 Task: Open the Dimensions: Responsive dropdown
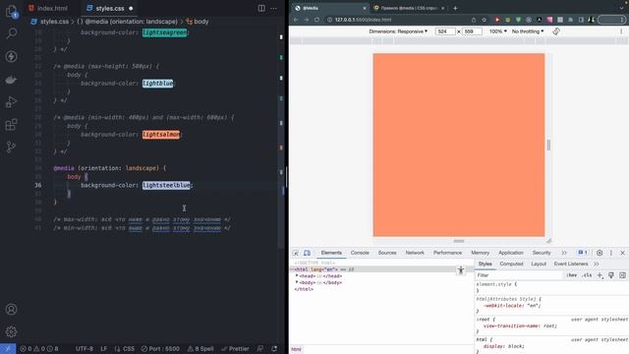tap(398, 31)
